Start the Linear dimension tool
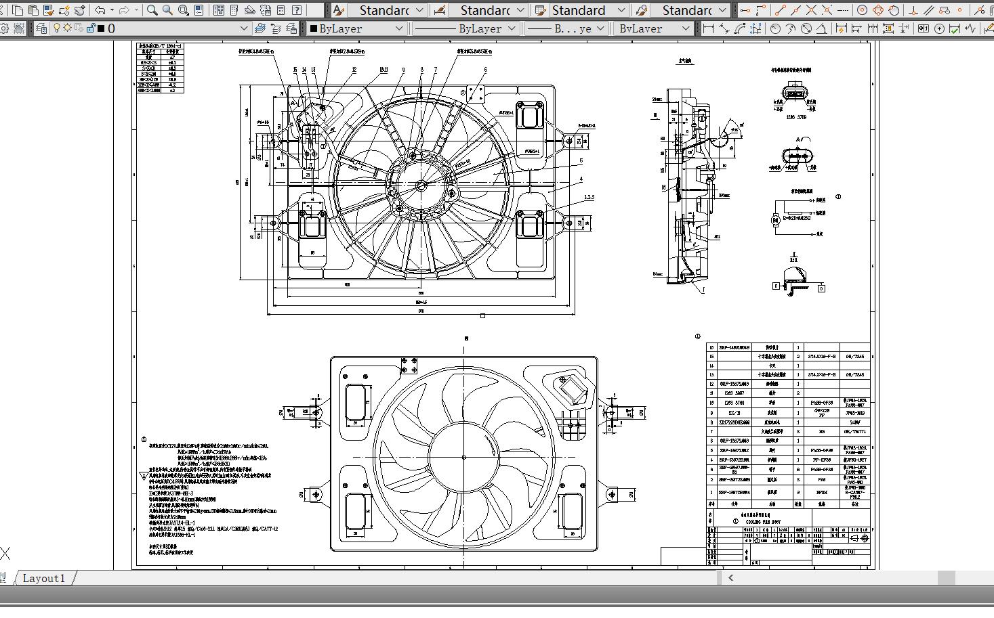This screenshot has width=994, height=618. (x=709, y=28)
